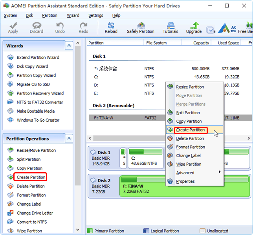Open Windows To Go Creator
Image resolution: width=253 pixels, height=235 pixels.
coord(33,120)
